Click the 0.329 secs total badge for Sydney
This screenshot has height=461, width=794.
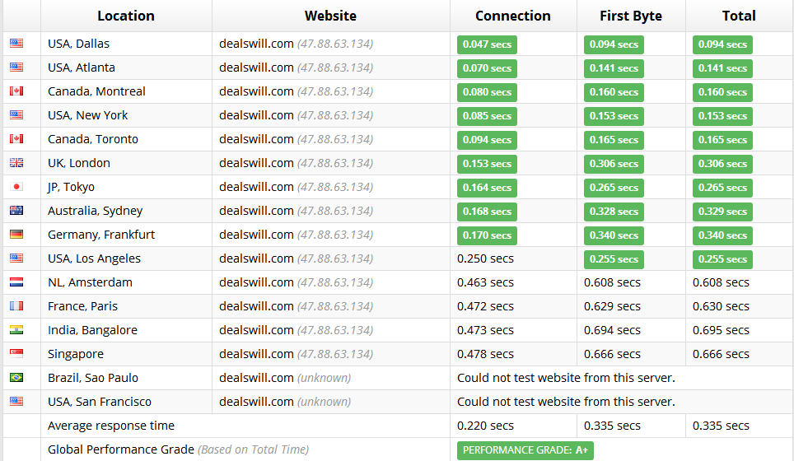pos(722,212)
